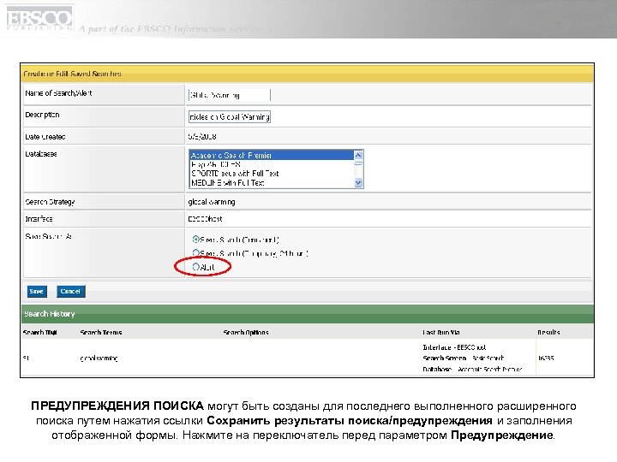This screenshot has height=462, width=617.
Task: Click 'Interface - EBSCOhost' in Last Run Via cell
Action: pos(454,347)
